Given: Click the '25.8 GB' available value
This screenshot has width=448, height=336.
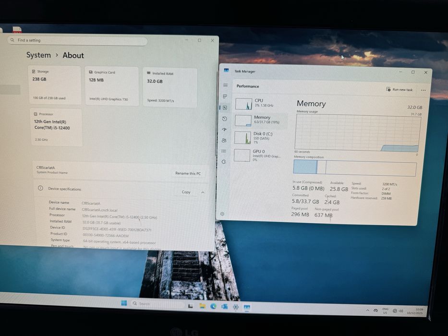Looking at the screenshot, I should pos(339,189).
